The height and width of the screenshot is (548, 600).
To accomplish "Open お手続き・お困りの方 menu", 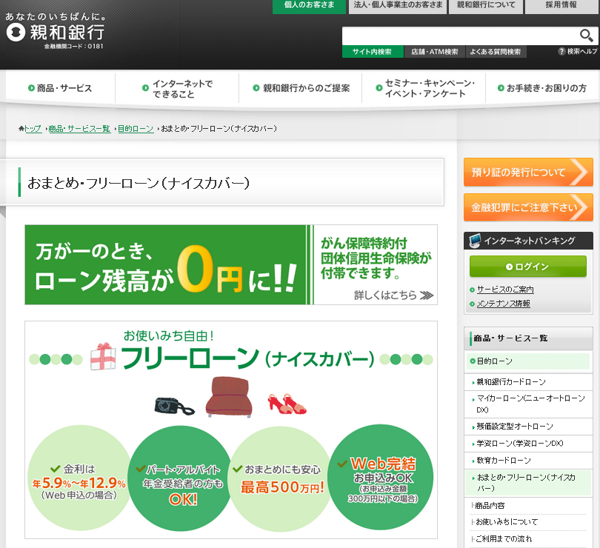I will tap(541, 88).
